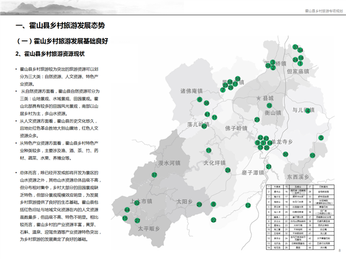Click header text 霍山县乡村旅游专项规划

click(324, 11)
